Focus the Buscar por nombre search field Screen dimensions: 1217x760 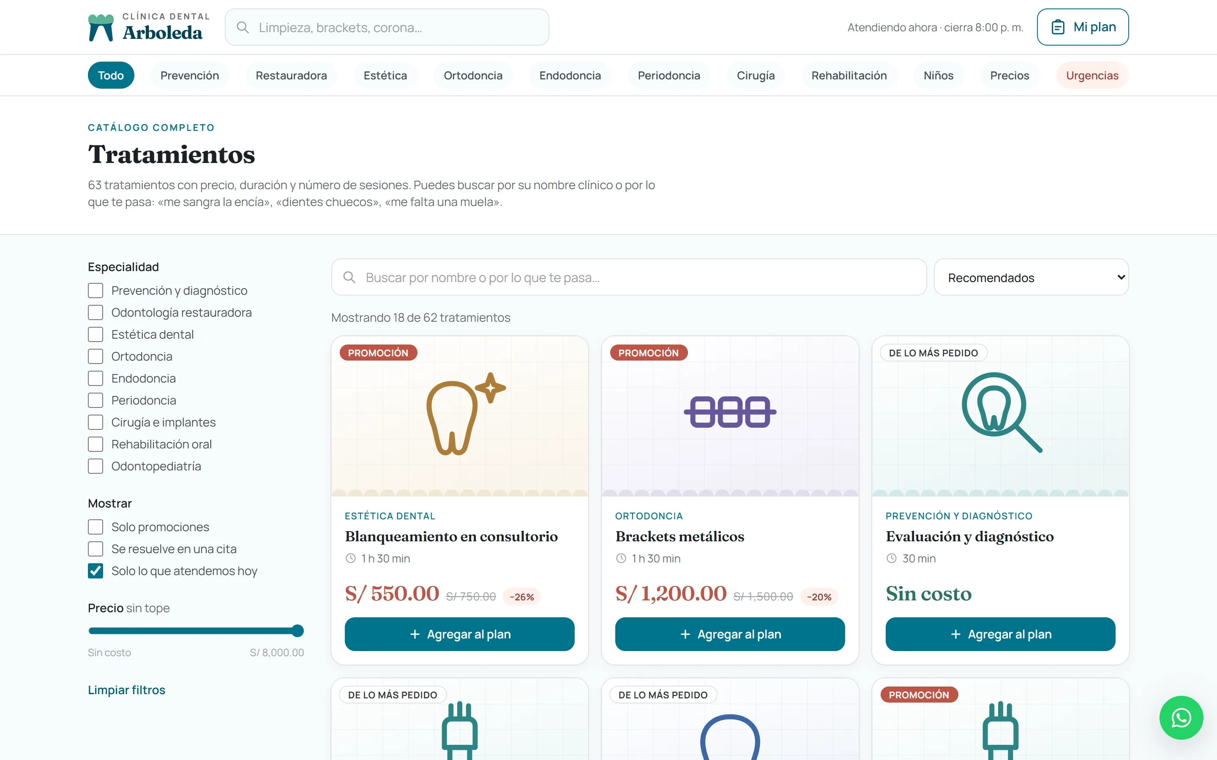[629, 277]
